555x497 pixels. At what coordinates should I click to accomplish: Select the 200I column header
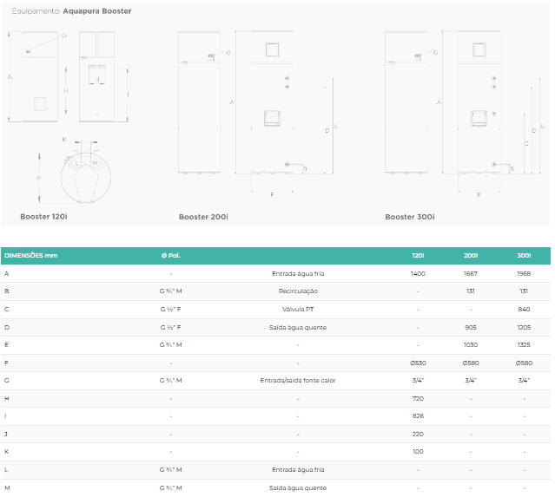(x=471, y=256)
